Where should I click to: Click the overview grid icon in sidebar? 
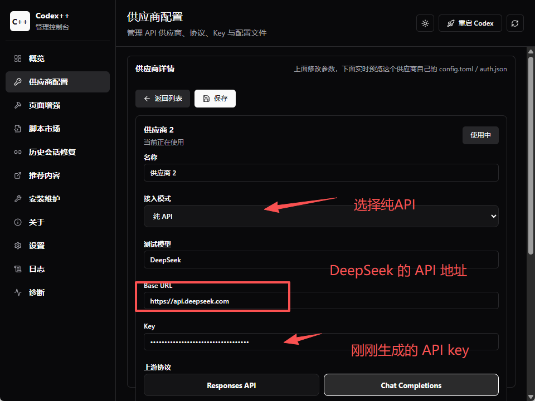click(18, 58)
